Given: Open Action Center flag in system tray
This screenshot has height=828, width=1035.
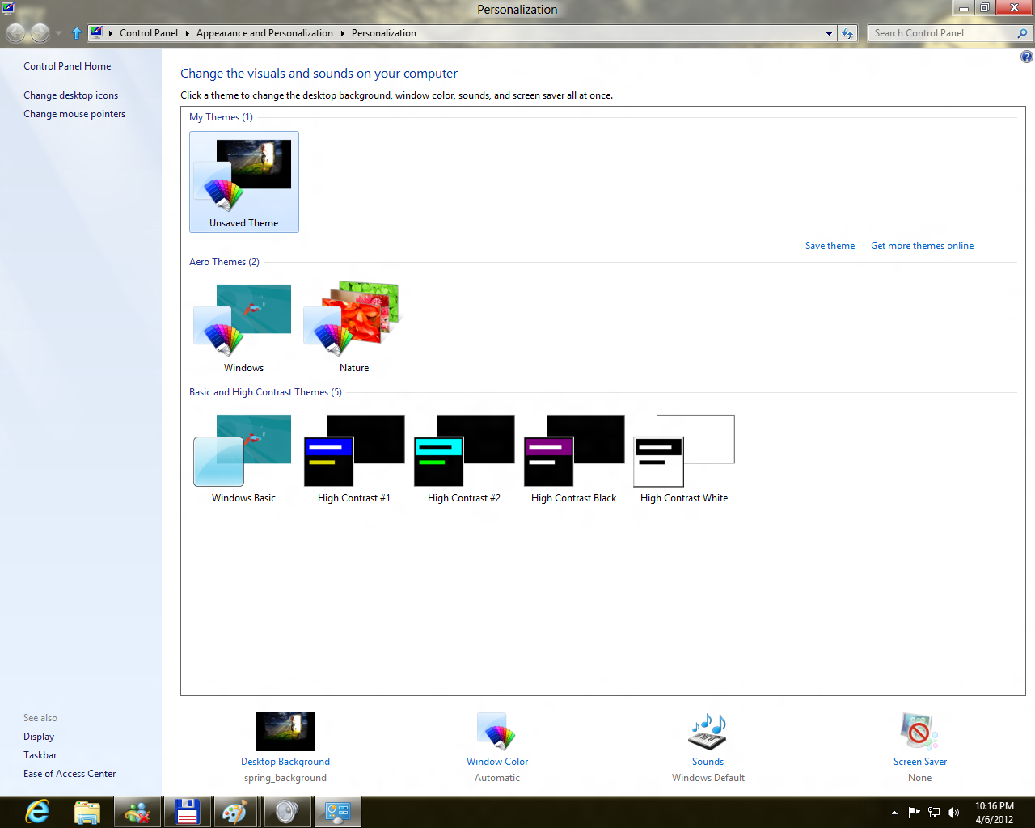Looking at the screenshot, I should pyautogui.click(x=914, y=812).
